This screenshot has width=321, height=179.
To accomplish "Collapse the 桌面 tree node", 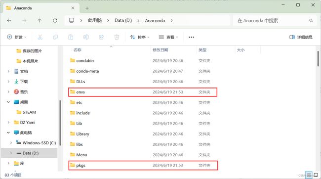I will coord(8,102).
